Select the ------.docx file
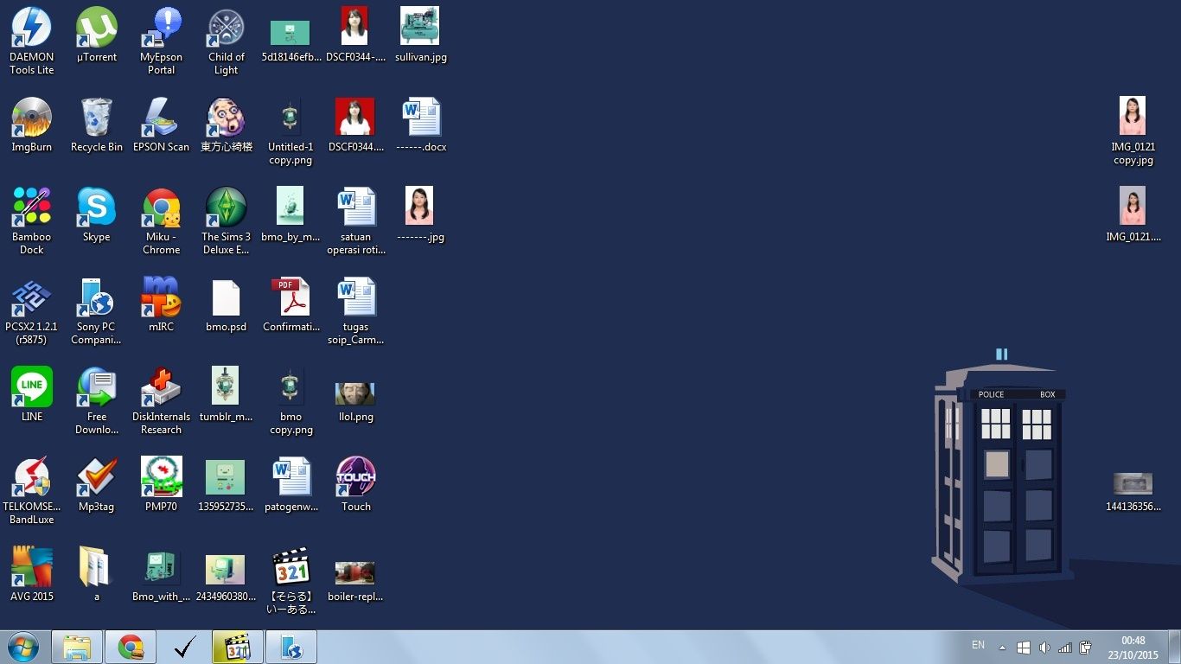This screenshot has height=664, width=1181. coord(421,125)
